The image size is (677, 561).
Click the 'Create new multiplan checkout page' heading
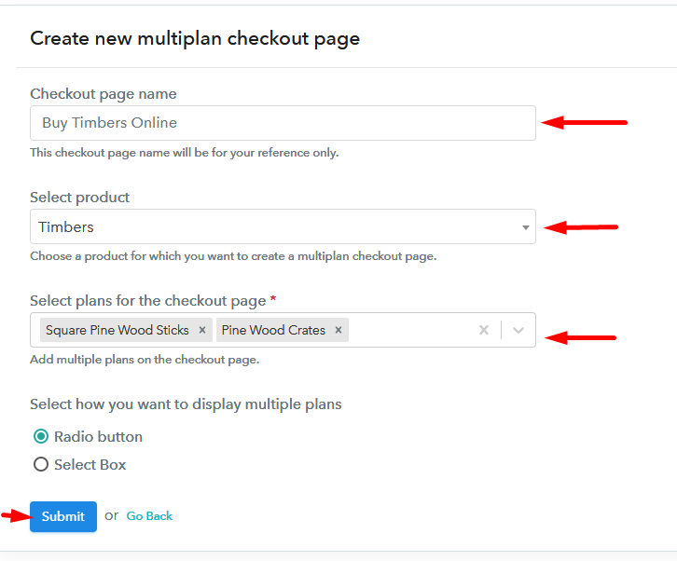click(195, 39)
